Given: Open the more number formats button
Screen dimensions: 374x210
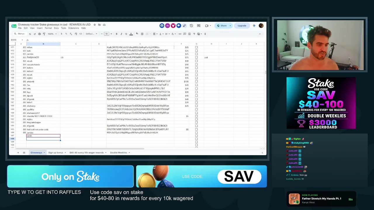Looking at the screenshot, I should click(80, 34).
